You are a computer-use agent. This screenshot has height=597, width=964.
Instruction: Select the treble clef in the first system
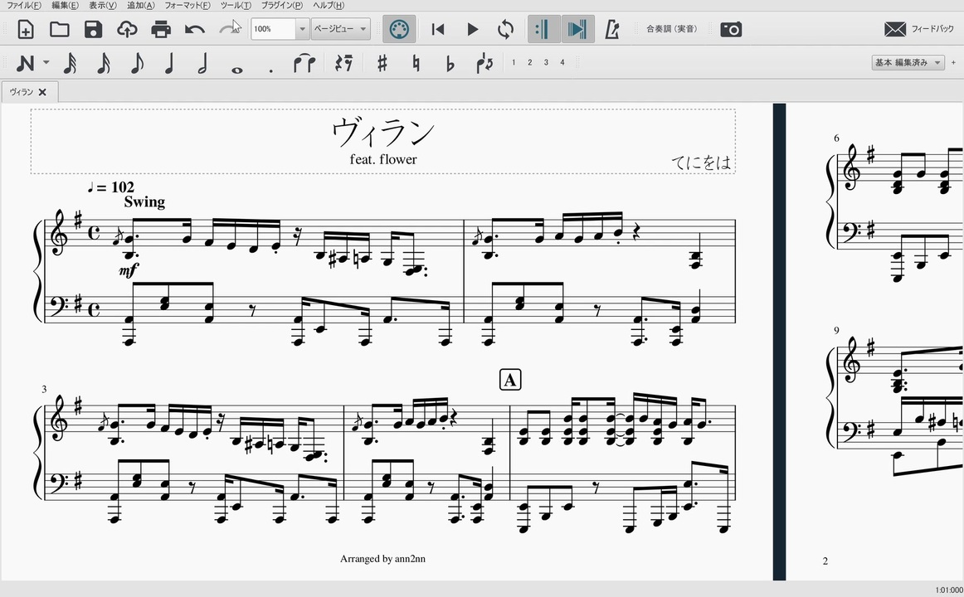60,232
